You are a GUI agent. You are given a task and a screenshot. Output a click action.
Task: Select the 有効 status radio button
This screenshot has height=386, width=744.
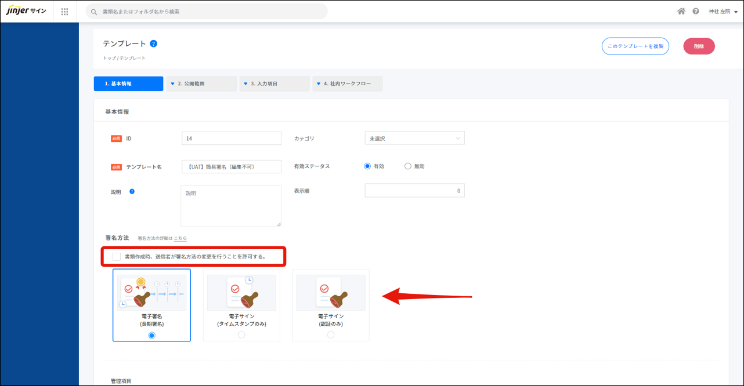tap(367, 166)
